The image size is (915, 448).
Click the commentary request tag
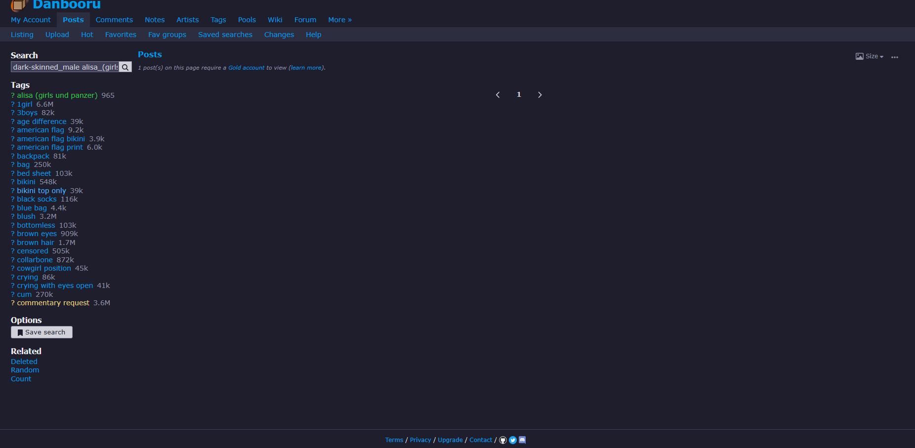(53, 303)
